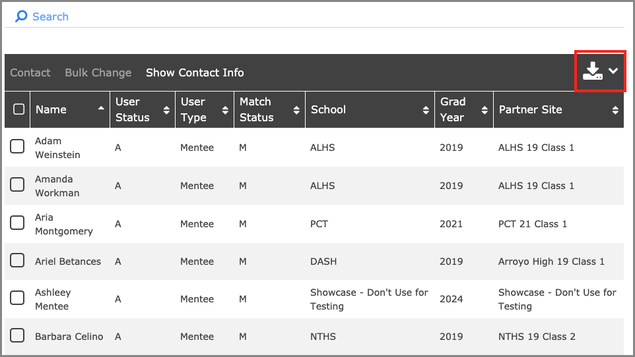Check the box for Adam Weinstein

pos(17,148)
